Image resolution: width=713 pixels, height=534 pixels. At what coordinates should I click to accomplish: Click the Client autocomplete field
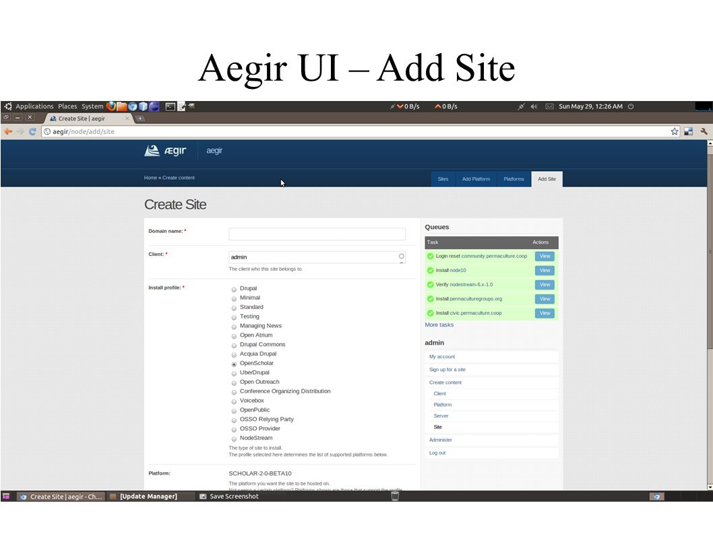(317, 257)
